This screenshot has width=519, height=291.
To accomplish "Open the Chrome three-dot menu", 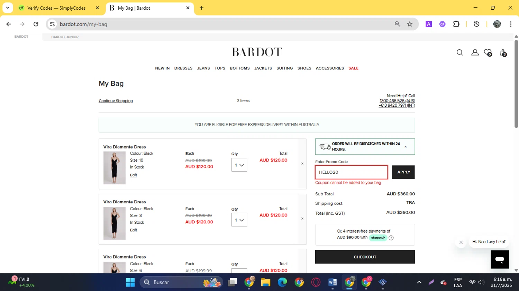I will coord(511,24).
